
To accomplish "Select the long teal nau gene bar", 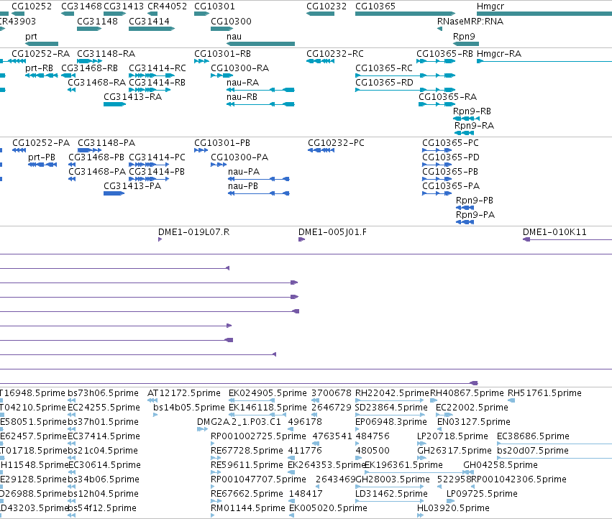I will [260, 44].
